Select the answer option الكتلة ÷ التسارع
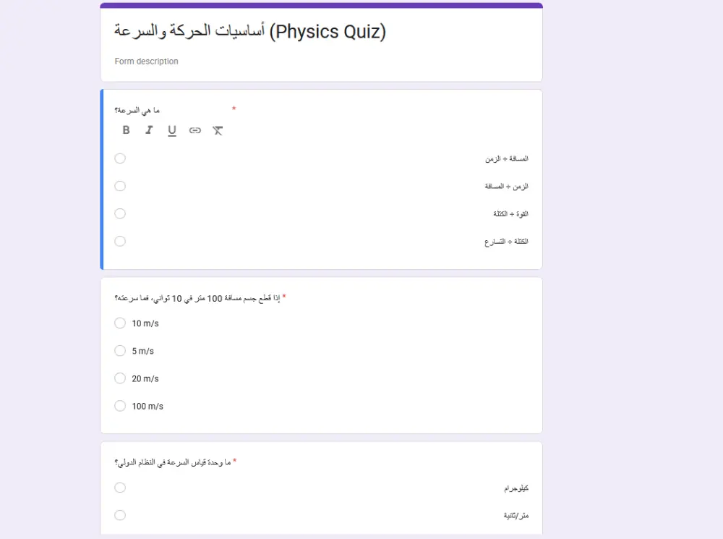Viewport: 723px width, 539px height. pyautogui.click(x=120, y=241)
